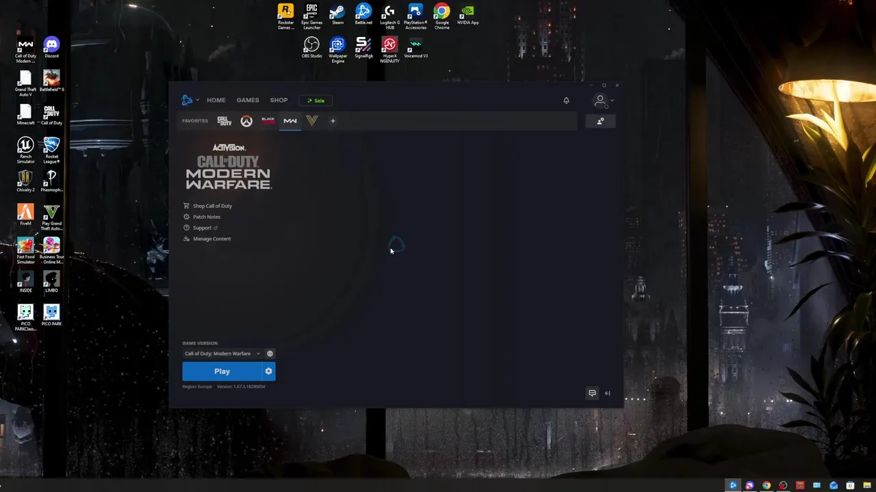
Task: Open the chat bubble icon
Action: [592, 393]
